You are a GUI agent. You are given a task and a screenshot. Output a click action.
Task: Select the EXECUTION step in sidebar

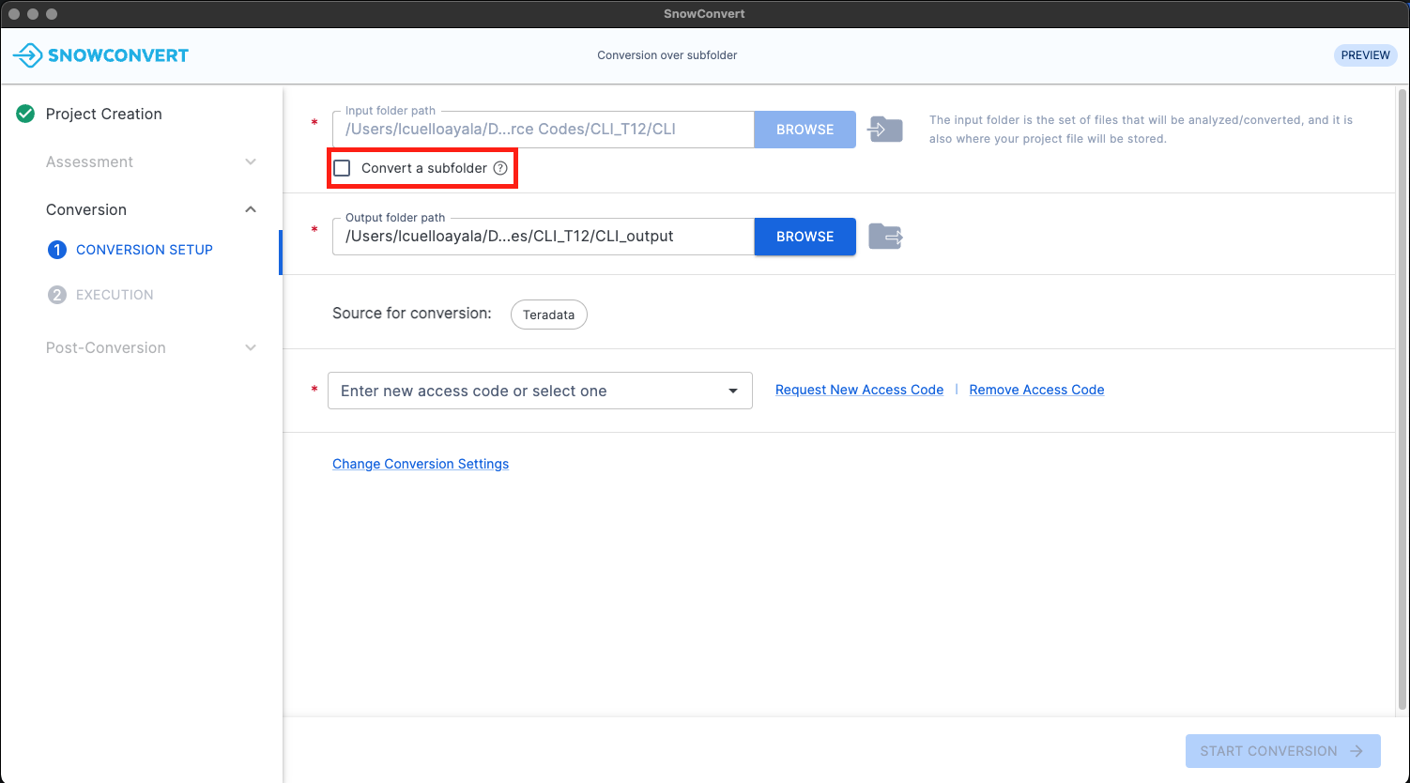pyautogui.click(x=115, y=295)
